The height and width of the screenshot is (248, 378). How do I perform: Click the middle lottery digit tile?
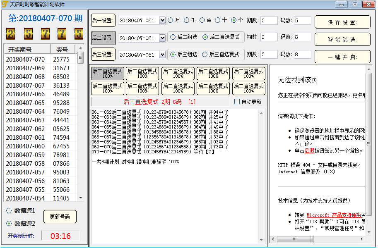click(x=45, y=33)
